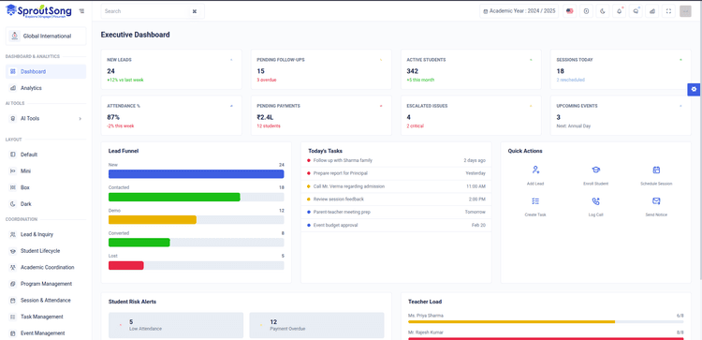
Task: Open Student Lifecycle in the sidebar
Action: coord(46,251)
